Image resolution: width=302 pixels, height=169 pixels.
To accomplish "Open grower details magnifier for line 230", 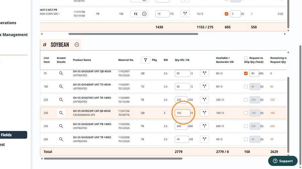I will coord(61,113).
